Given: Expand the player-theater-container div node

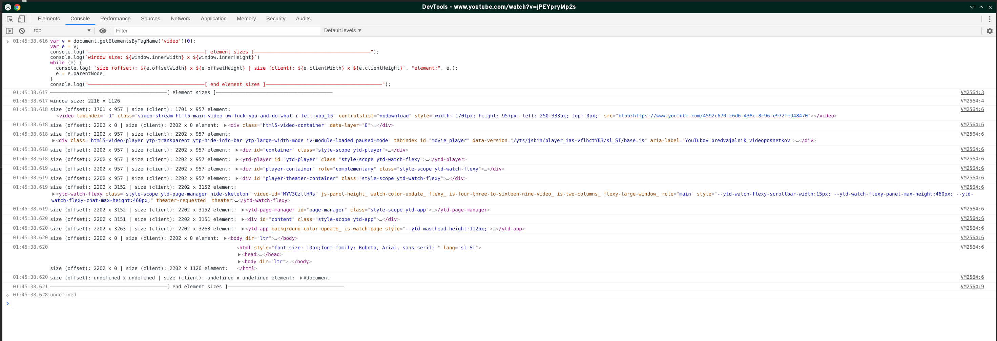Looking at the screenshot, I should [x=236, y=178].
